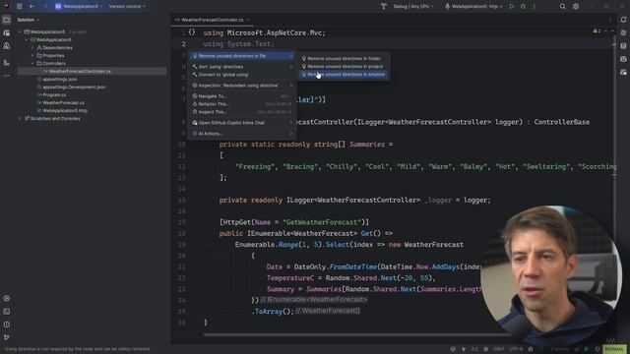Click the warnings count indicator in editor
The height and width of the screenshot is (354, 630).
[x=597, y=30]
